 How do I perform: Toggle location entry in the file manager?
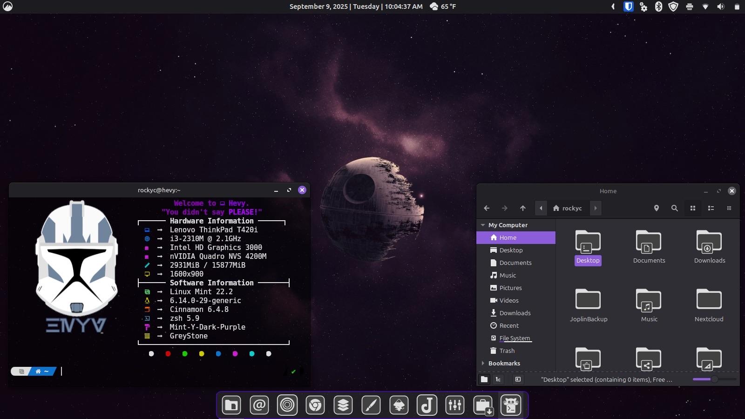(656, 208)
